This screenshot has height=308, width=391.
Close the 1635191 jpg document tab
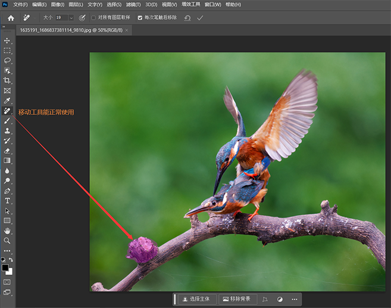click(x=127, y=30)
